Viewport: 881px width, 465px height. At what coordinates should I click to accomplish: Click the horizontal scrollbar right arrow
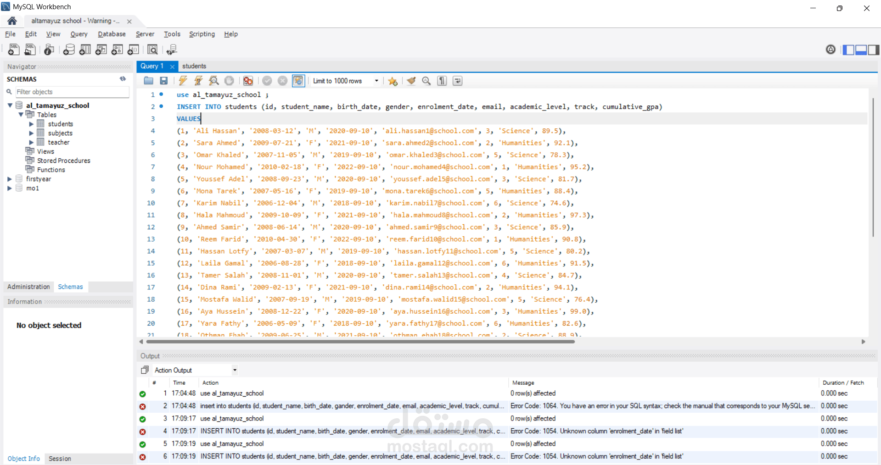point(863,342)
